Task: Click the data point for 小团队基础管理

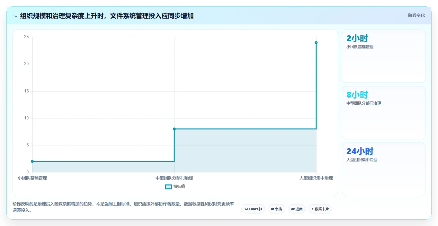Action: (32, 161)
